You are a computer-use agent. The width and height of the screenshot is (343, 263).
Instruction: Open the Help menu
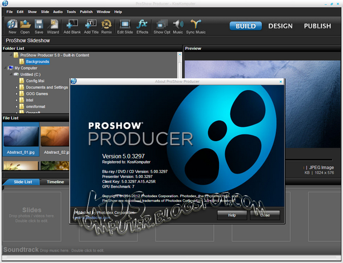[x=118, y=12]
